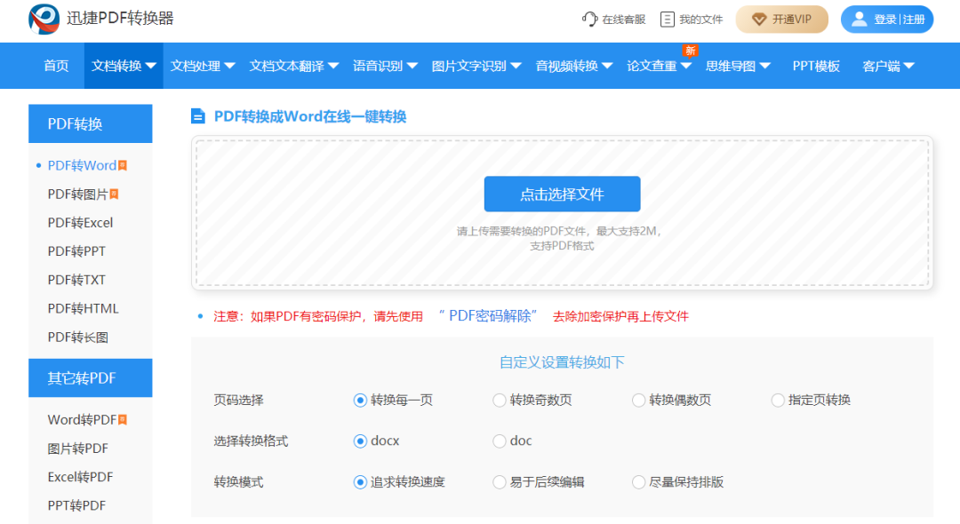Select PDF转Excel in the sidebar
960x524 pixels.
(x=79, y=222)
